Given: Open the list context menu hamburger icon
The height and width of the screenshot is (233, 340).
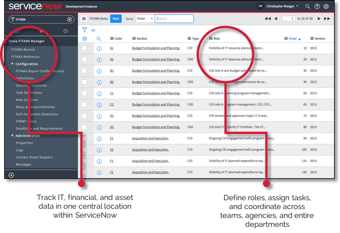Looking at the screenshot, I should coord(84,19).
